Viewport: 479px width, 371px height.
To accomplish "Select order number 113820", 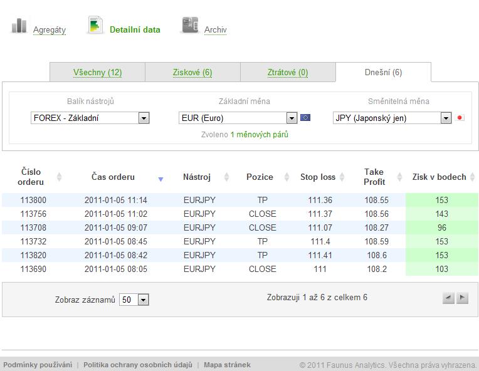I will pyautogui.click(x=33, y=255).
